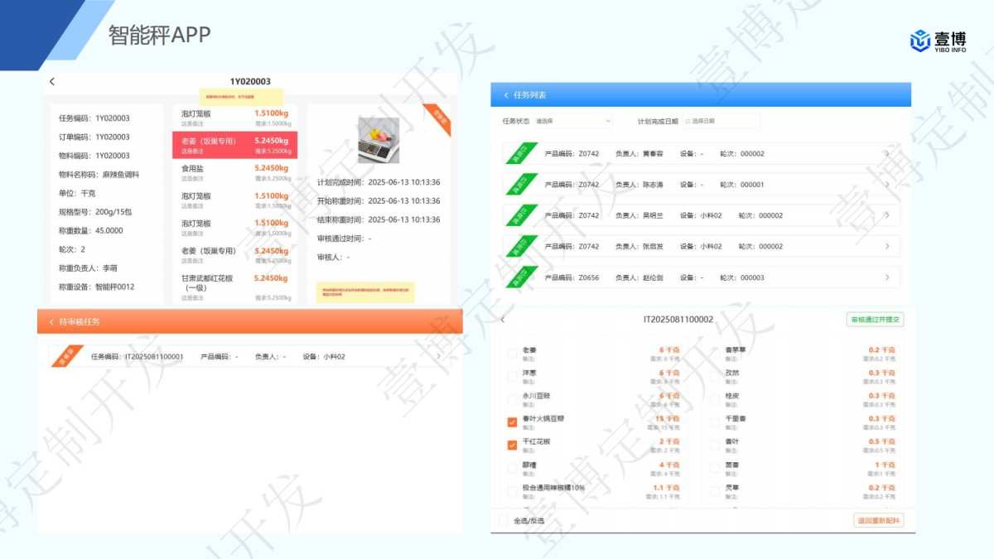The height and width of the screenshot is (559, 994).
Task: Uncheck the 春叶火锅豆瓣 checkbox
Action: [511, 421]
